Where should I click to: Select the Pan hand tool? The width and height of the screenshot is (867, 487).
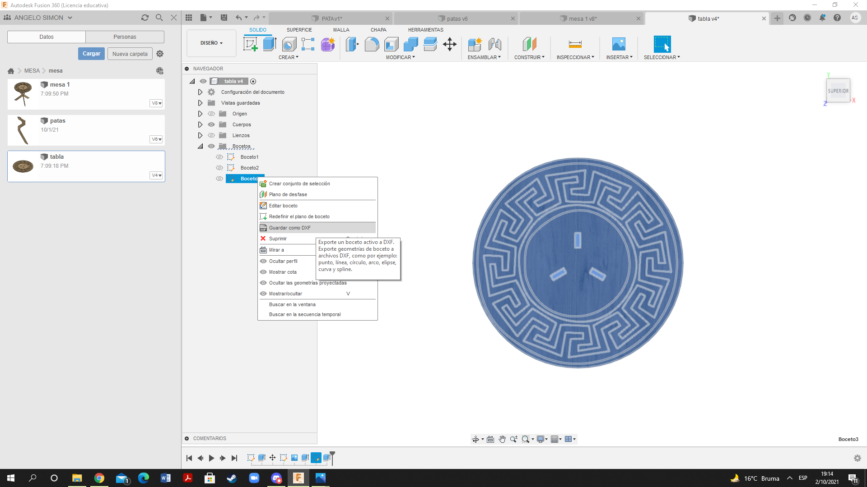pos(502,439)
